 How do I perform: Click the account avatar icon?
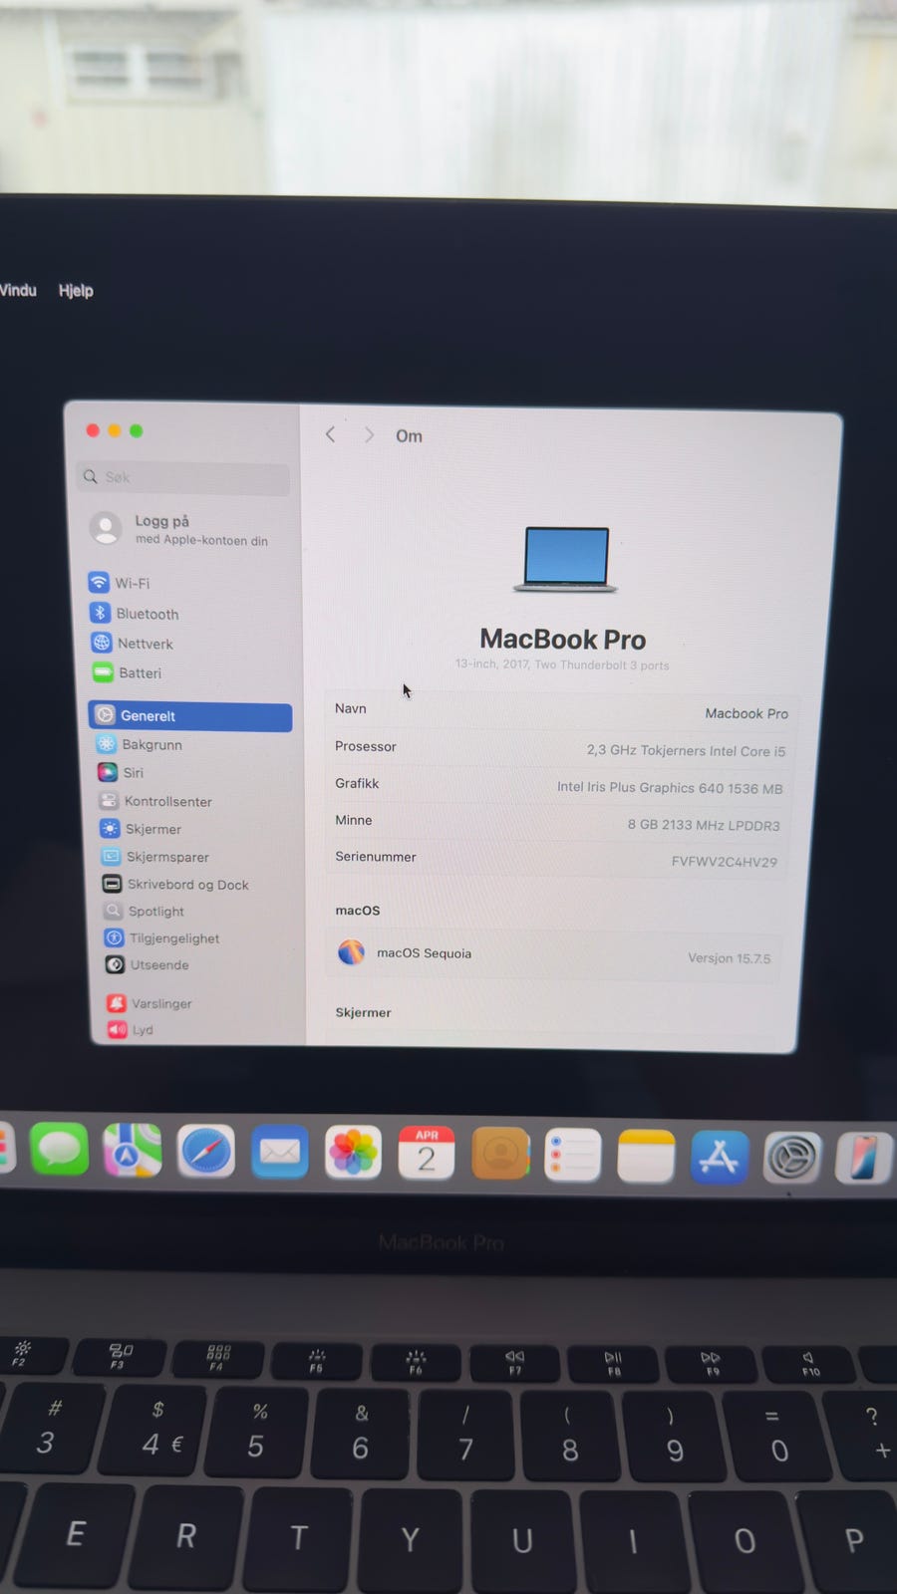106,528
